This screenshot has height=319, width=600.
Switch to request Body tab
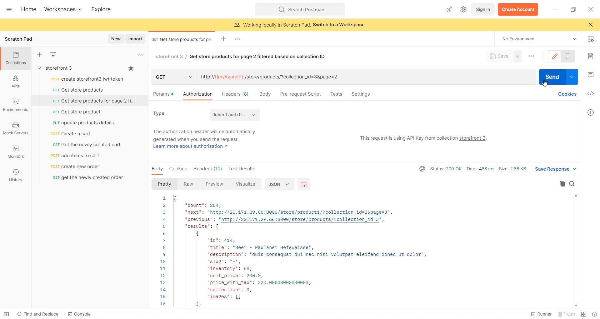pos(265,94)
